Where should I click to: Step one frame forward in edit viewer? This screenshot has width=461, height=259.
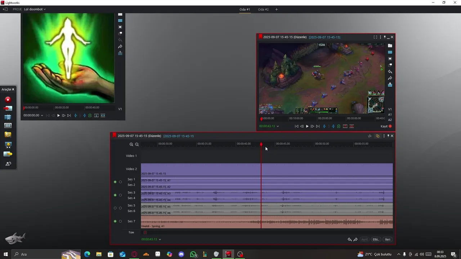pyautogui.click(x=312, y=126)
